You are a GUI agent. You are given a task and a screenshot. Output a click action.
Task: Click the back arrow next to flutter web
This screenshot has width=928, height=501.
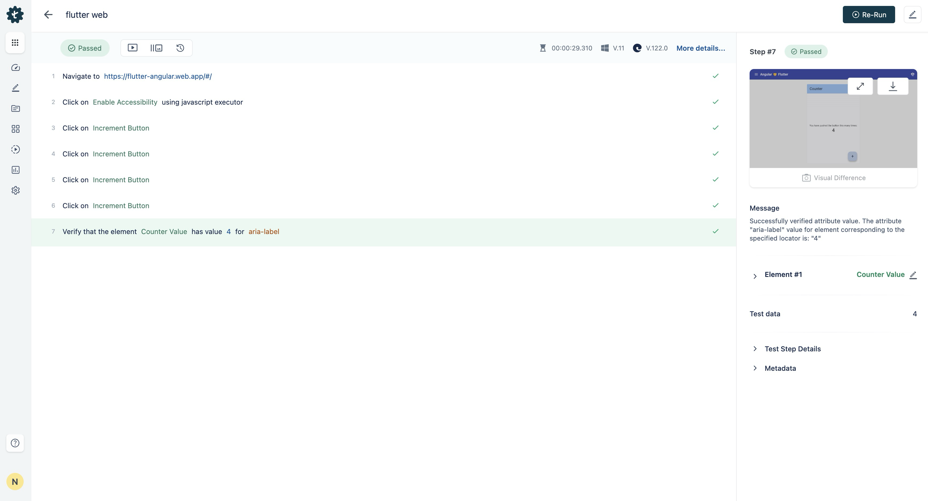coord(48,15)
